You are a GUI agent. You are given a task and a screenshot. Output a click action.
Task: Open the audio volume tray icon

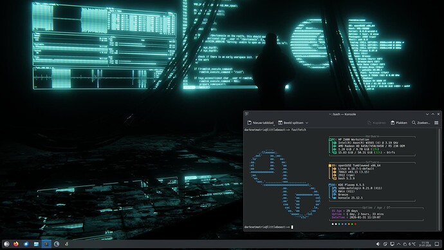pyautogui.click(x=378, y=244)
